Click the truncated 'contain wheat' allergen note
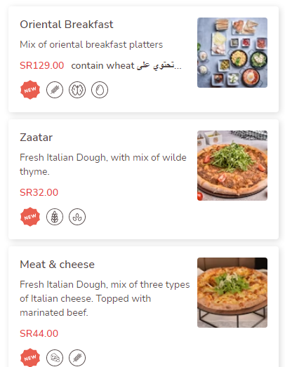Viewport: 285px width, 367px height. pos(126,66)
